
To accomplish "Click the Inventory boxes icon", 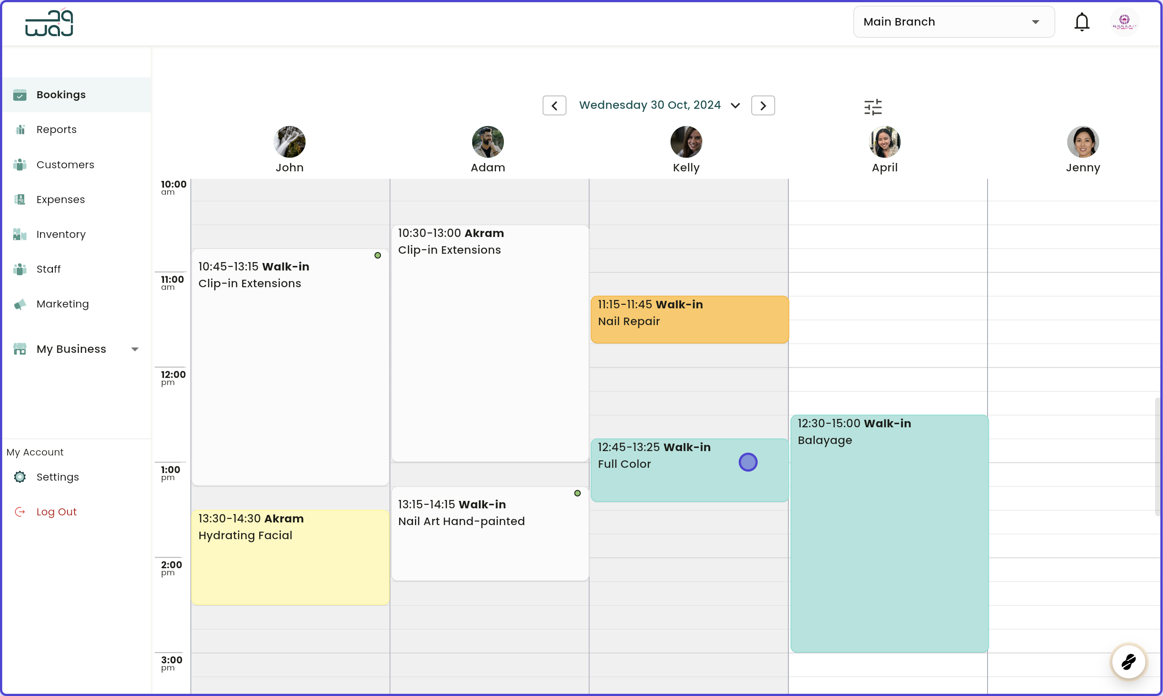I will coord(20,234).
